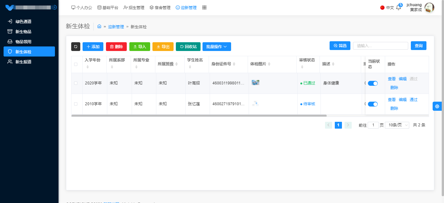444x203 pixels.
Task: Open 物品领用 in sidebar
Action: (29, 42)
